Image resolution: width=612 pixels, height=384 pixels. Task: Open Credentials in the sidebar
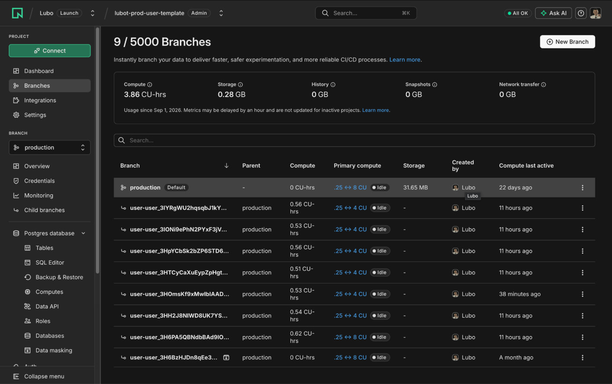point(50,181)
